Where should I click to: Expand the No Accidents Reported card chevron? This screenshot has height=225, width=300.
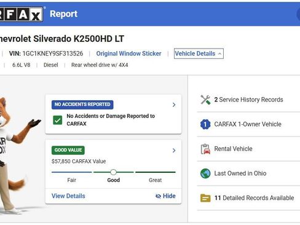[x=174, y=105]
